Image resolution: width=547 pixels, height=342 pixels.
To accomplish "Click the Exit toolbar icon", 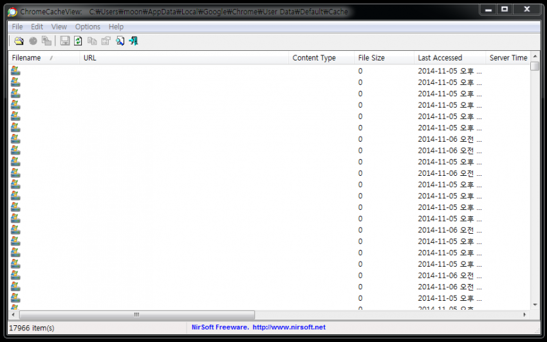I will [x=133, y=41].
